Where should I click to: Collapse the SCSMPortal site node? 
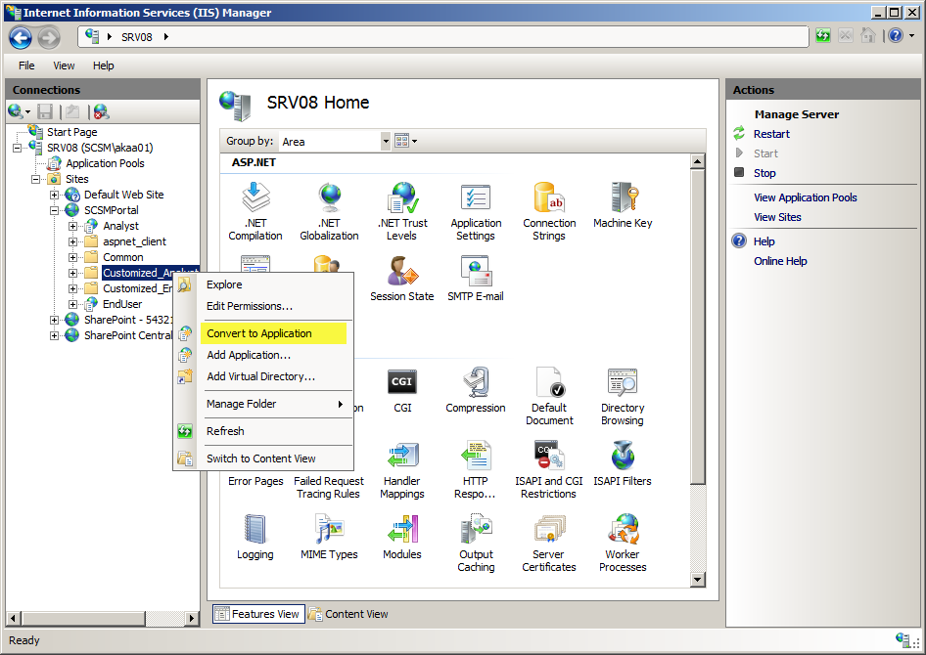55,210
